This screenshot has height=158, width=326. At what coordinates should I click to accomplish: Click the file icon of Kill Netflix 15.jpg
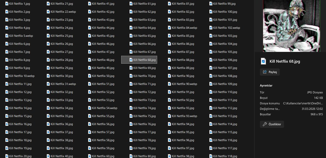pyautogui.click(x=7, y=116)
